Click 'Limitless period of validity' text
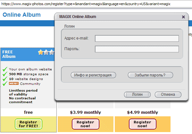 (23, 93)
